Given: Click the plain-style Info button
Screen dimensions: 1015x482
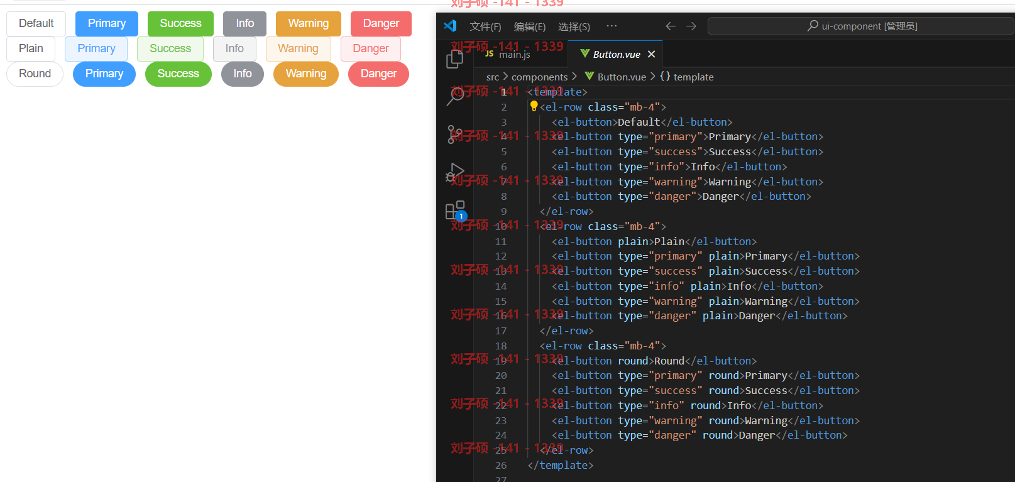Looking at the screenshot, I should point(234,48).
